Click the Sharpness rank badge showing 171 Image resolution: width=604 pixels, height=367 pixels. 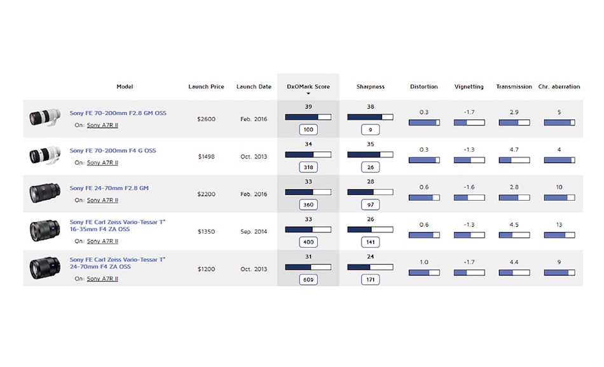point(370,279)
